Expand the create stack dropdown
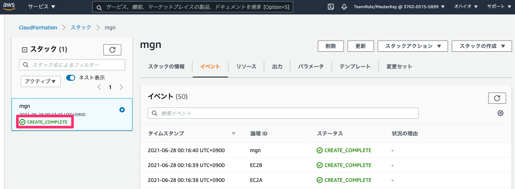The width and height of the screenshot is (515, 189). click(482, 46)
